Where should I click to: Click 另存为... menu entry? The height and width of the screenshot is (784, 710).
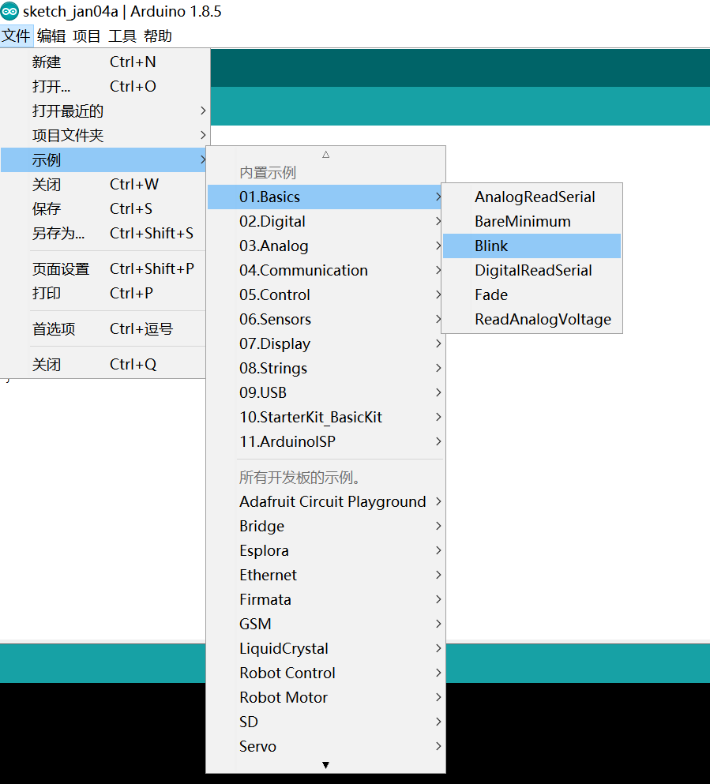[103, 234]
